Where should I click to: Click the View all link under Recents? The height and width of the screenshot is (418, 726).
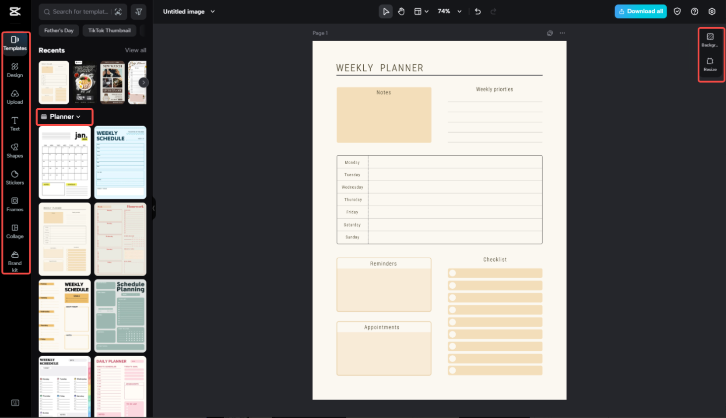(x=136, y=50)
